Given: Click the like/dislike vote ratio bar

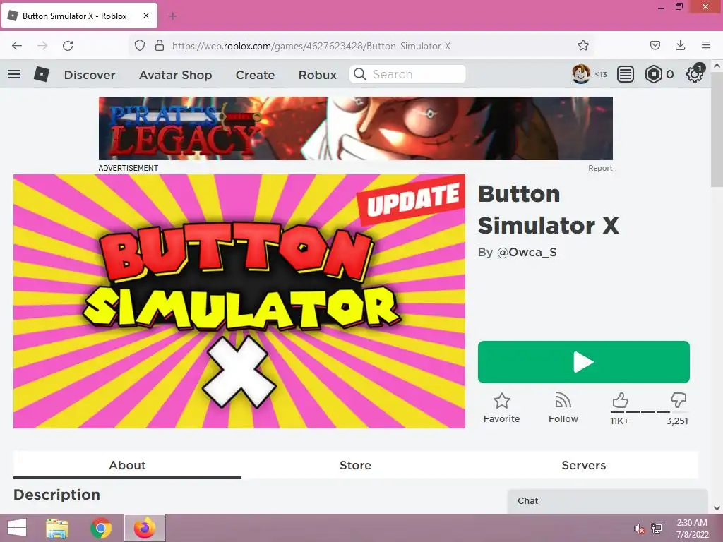Looking at the screenshot, I should [x=650, y=411].
